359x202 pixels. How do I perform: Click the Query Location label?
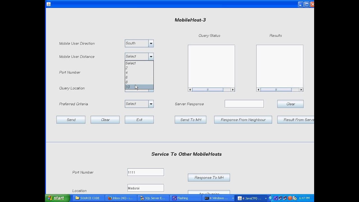pyautogui.click(x=72, y=88)
